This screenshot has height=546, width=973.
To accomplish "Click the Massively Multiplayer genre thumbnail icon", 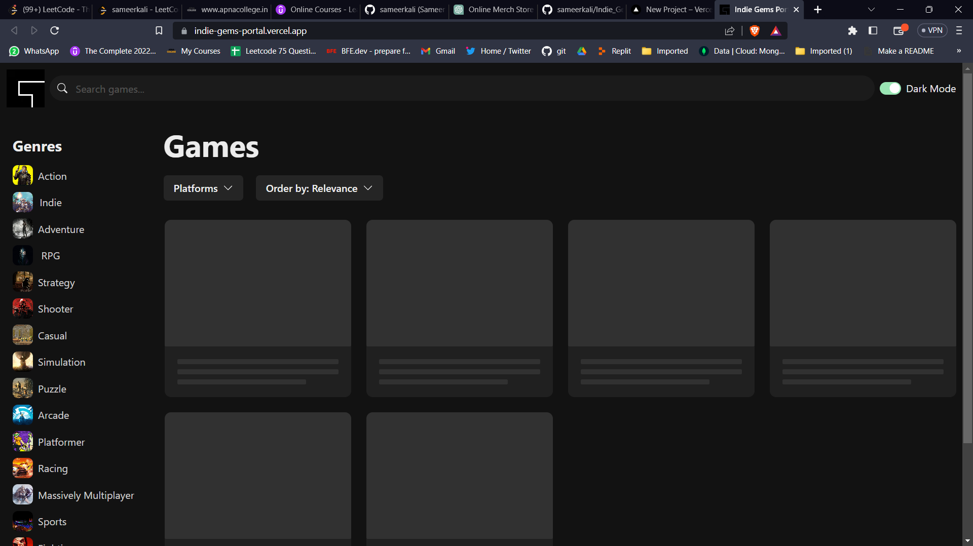I will tap(23, 495).
